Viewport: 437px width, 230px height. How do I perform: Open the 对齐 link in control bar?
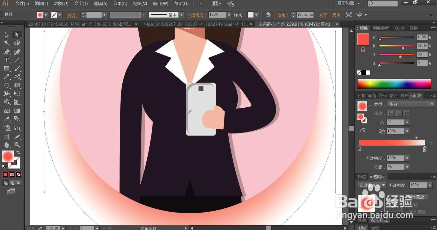coord(323,15)
